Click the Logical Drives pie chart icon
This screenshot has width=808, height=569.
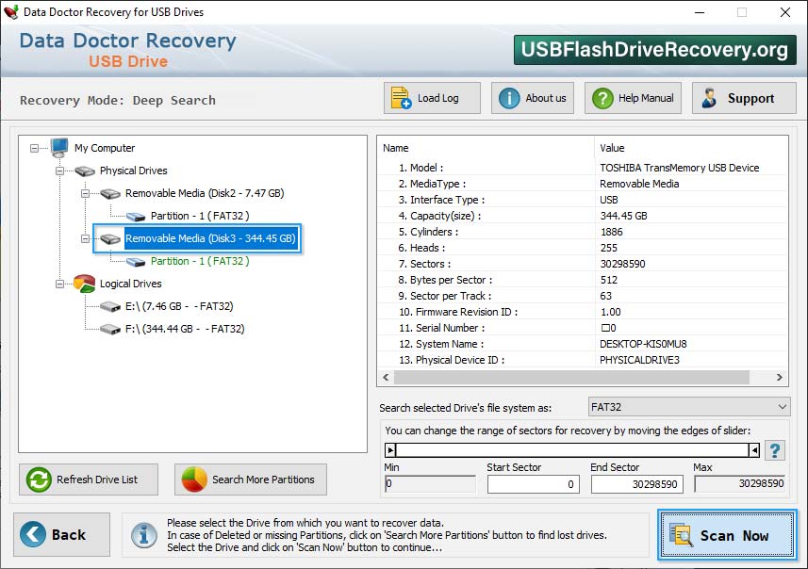pos(84,284)
